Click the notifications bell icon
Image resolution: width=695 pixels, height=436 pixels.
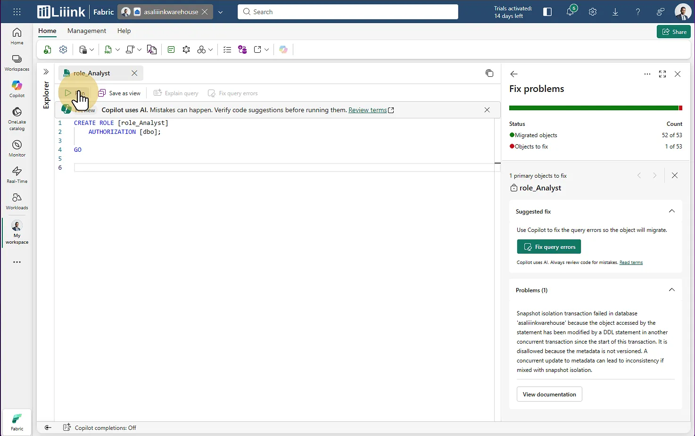[x=570, y=12]
